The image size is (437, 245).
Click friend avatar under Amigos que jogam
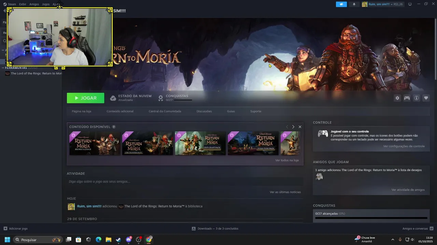(319, 177)
